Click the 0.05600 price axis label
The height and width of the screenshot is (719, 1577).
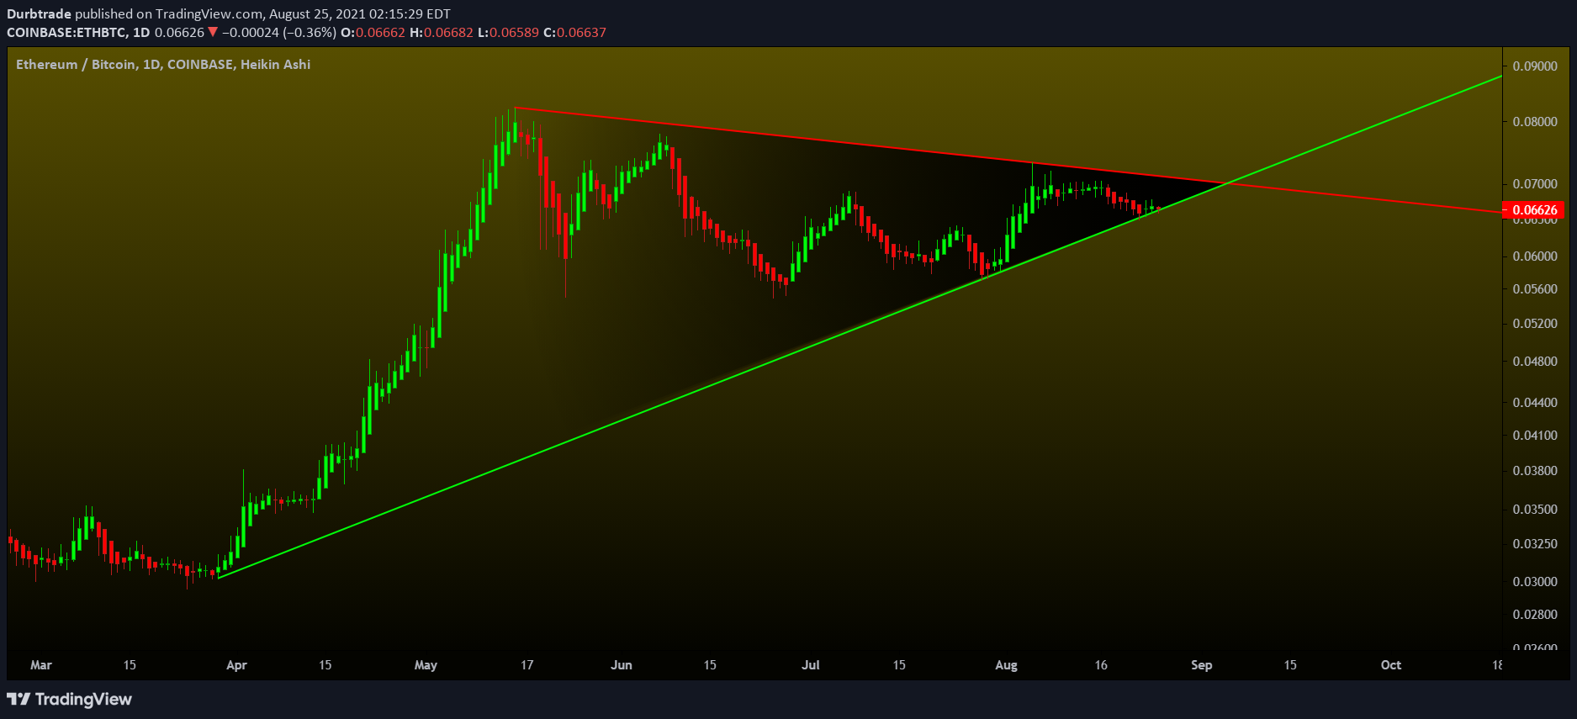[1535, 288]
